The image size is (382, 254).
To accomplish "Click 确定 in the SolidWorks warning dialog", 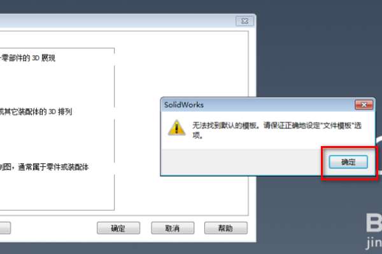I will (348, 162).
